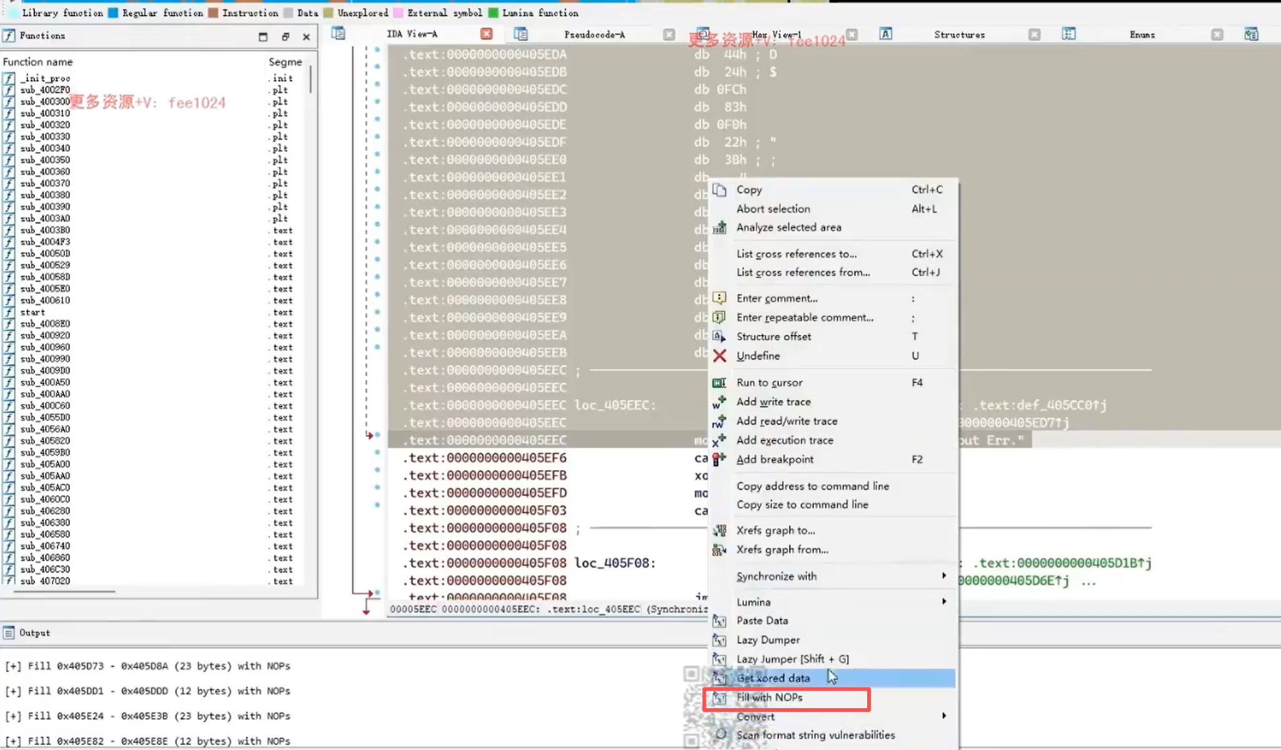The height and width of the screenshot is (750, 1281).
Task: Click the Xrefs graph to icon
Action: pos(720,531)
